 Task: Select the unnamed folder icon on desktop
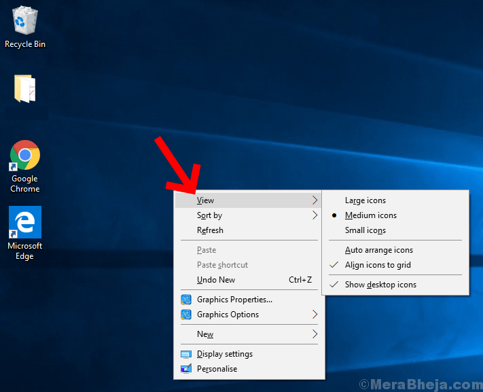pyautogui.click(x=25, y=88)
